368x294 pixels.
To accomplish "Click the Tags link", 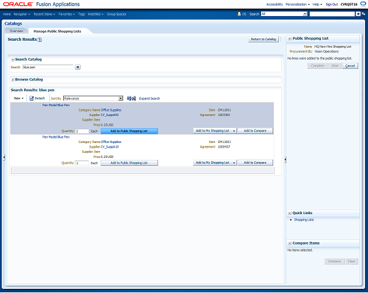I will [x=82, y=14].
